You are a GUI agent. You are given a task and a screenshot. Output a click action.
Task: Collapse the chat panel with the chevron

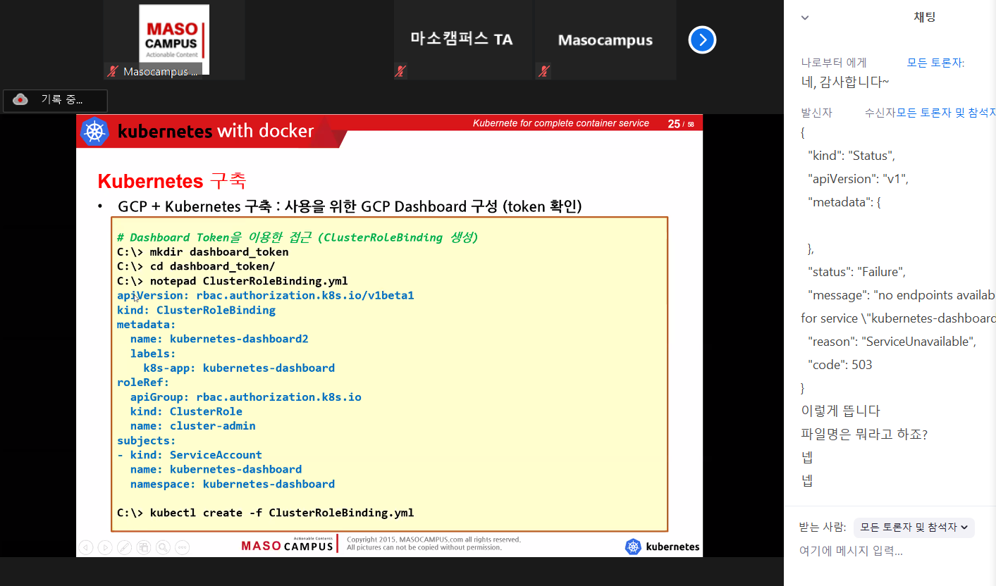coord(805,18)
